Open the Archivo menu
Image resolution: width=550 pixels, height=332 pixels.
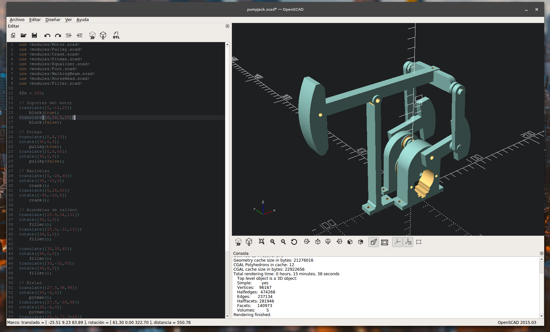[x=17, y=20]
